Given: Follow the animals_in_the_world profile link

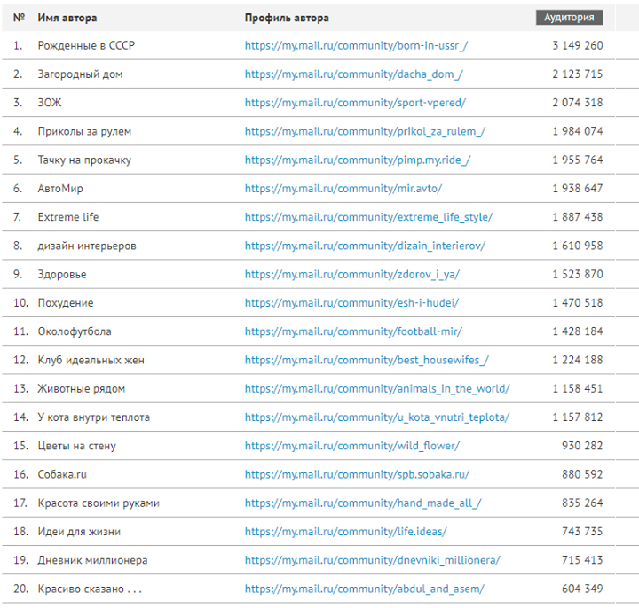Looking at the screenshot, I should pos(377,389).
